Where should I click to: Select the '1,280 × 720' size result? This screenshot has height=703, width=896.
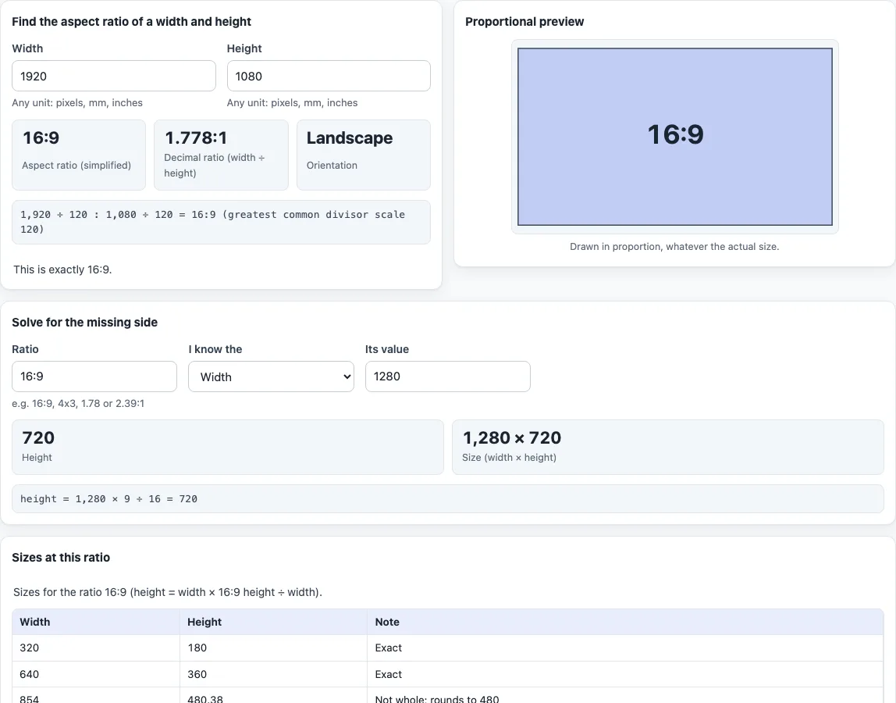pyautogui.click(x=512, y=437)
